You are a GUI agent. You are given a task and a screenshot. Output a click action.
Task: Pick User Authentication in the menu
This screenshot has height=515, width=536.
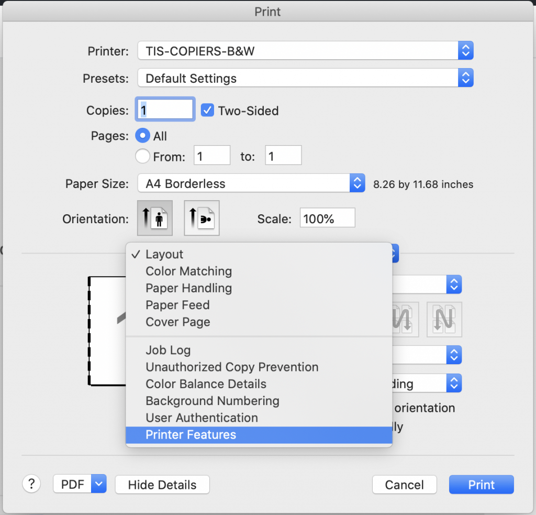(x=202, y=418)
